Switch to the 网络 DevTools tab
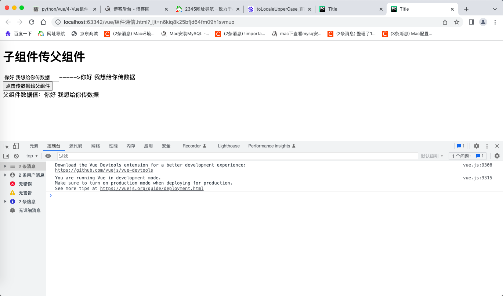This screenshot has width=503, height=296. [x=95, y=146]
